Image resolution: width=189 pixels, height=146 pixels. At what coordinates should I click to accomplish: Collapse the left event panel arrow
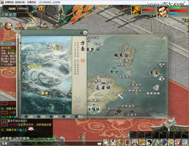[x=1, y=26]
